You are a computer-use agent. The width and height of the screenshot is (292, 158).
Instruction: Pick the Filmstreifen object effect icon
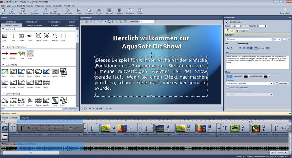coord(13,101)
